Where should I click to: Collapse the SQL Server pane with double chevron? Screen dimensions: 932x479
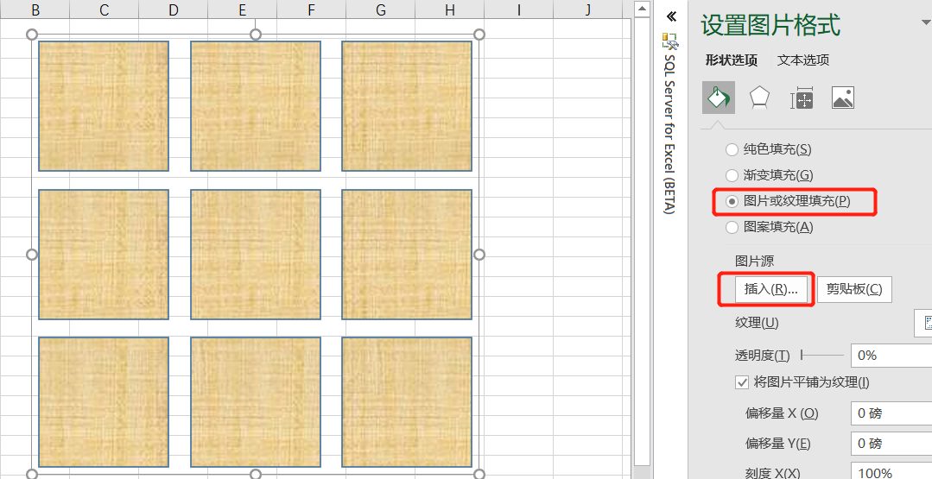tap(671, 16)
